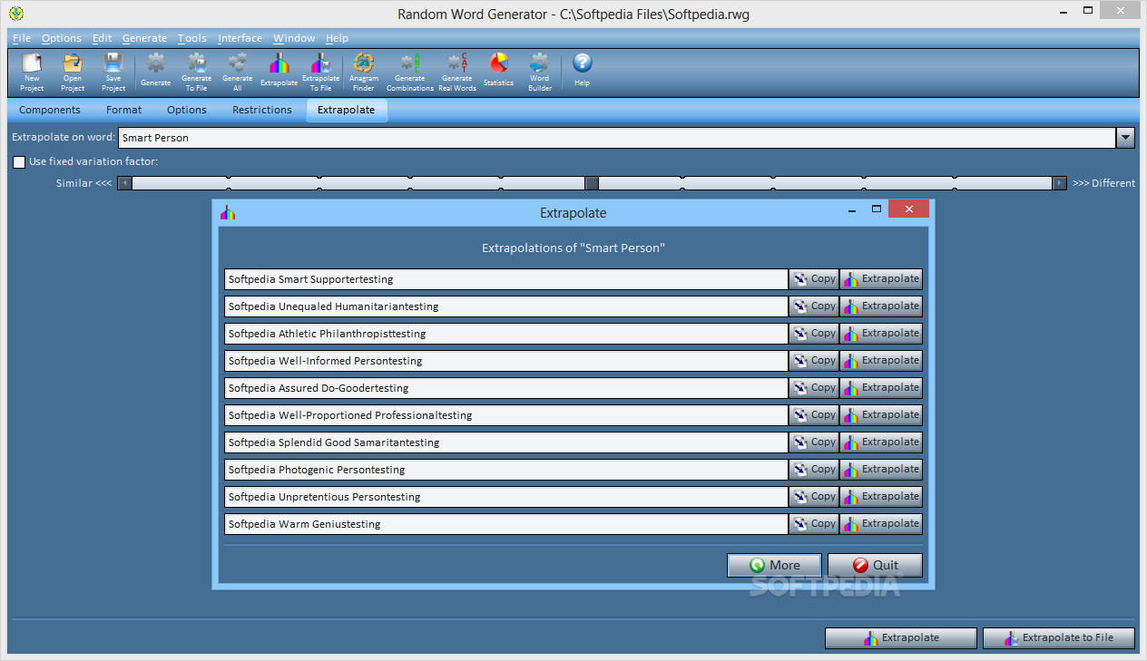This screenshot has height=661, width=1147.
Task: Click the bottom Extrapolate button
Action: (x=900, y=638)
